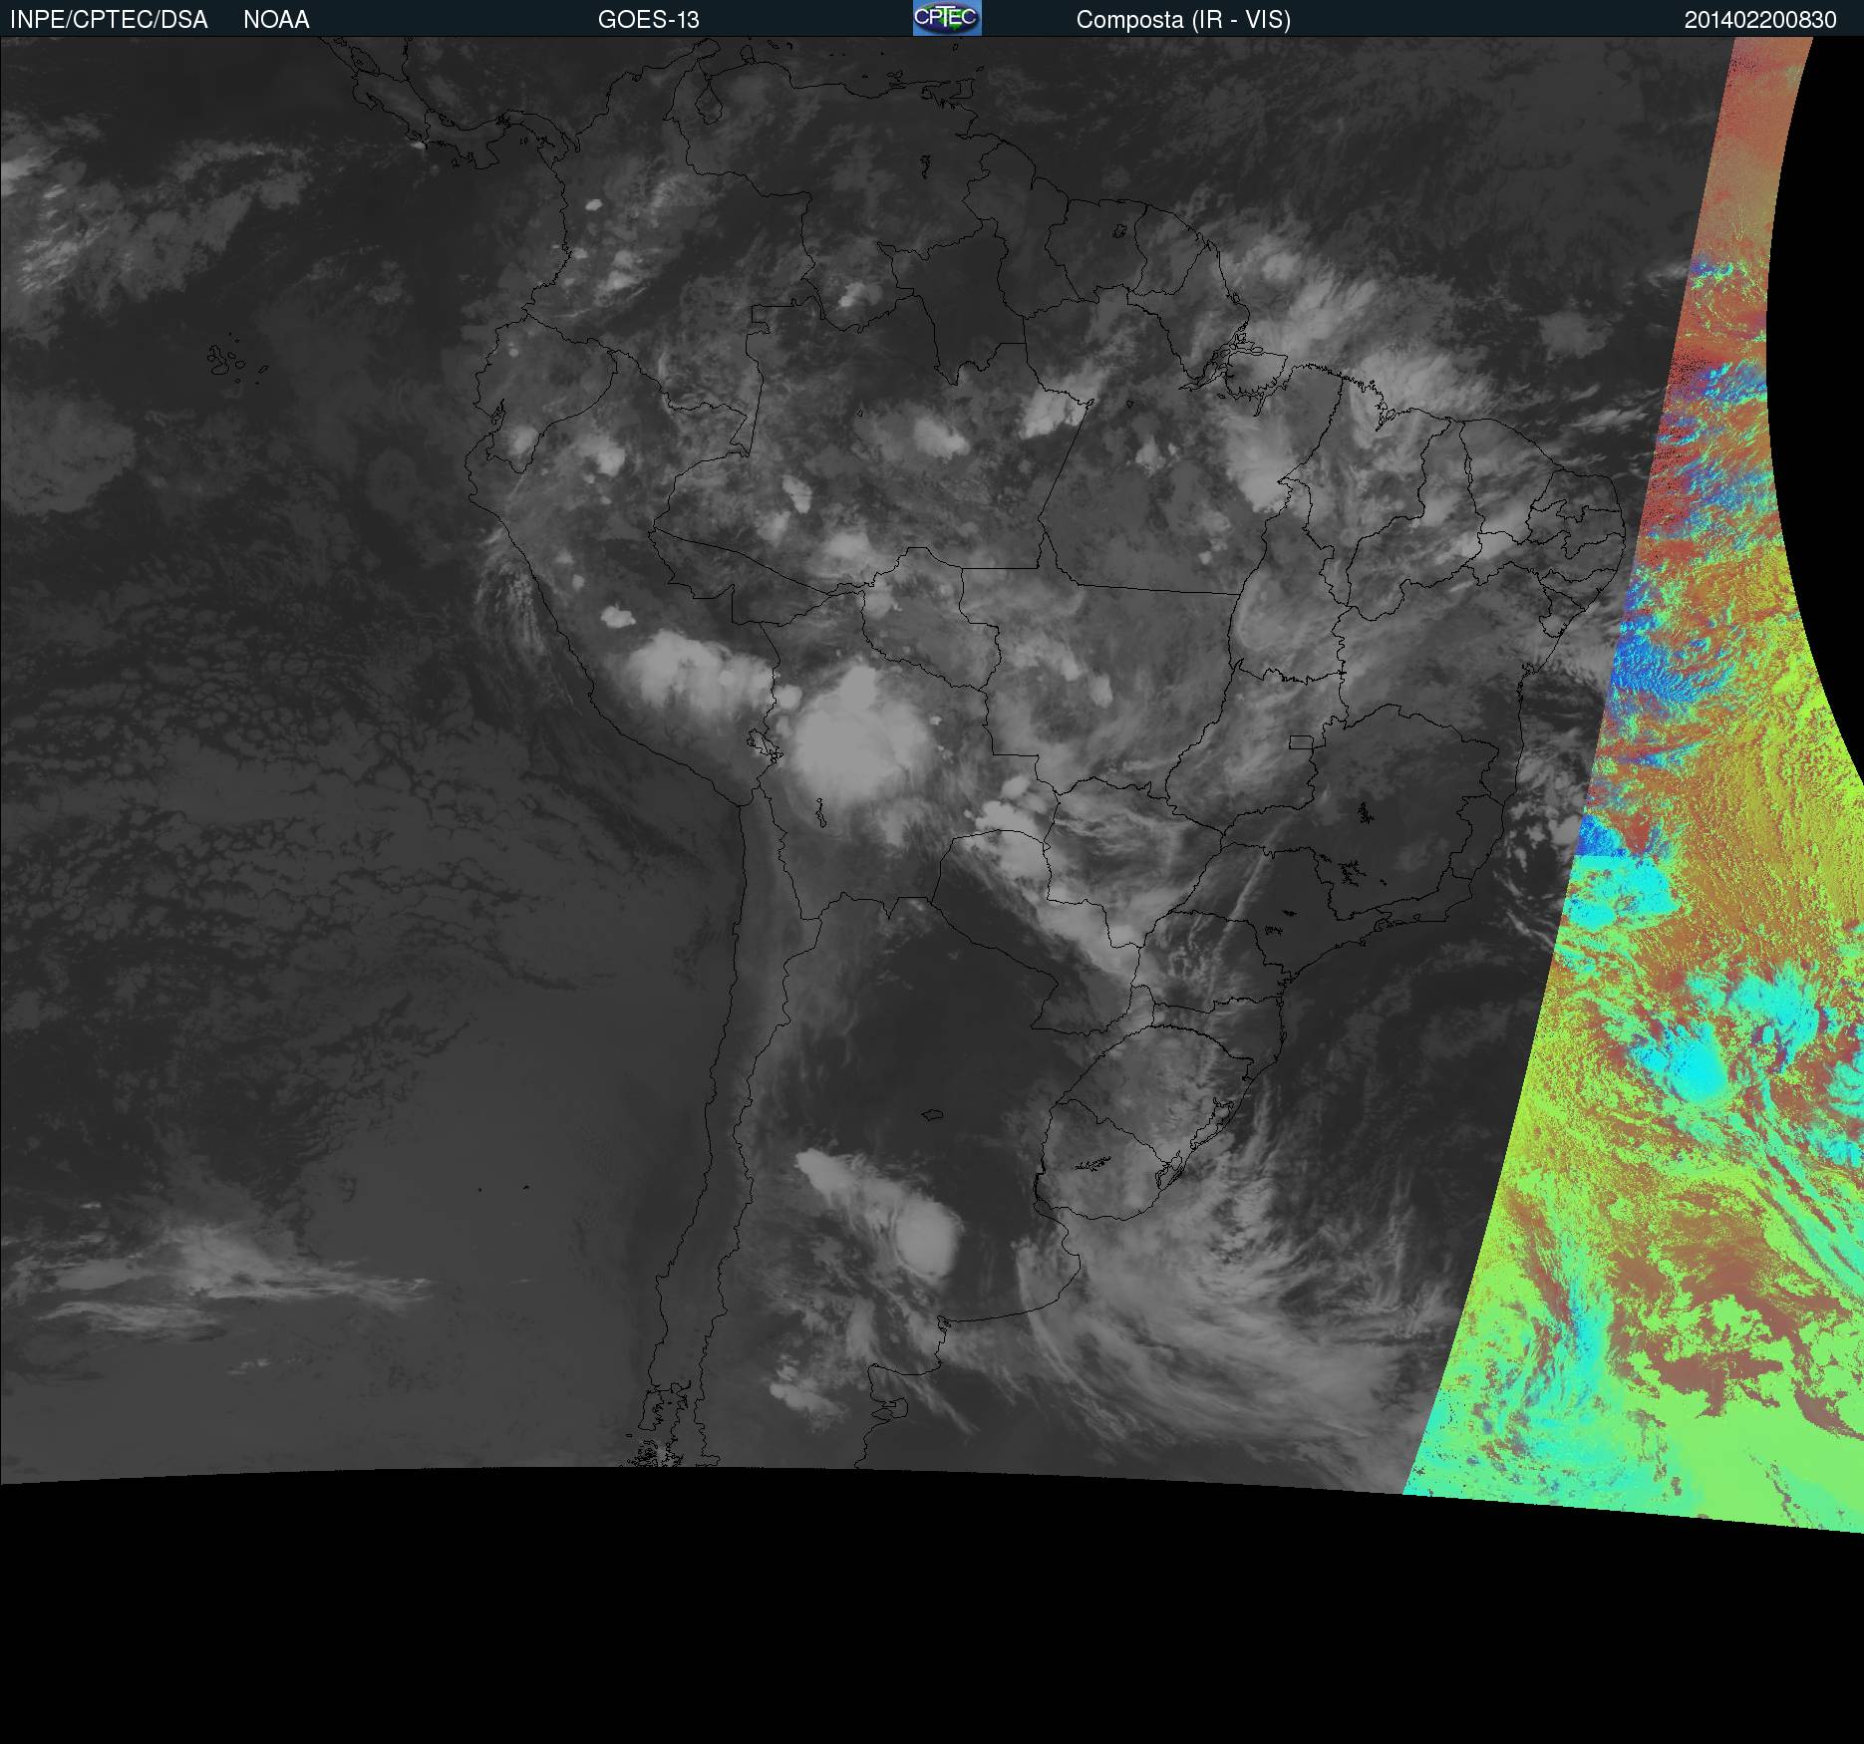Viewport: 1864px width, 1744px height.
Task: Click the NOAA label in header
Action: point(276,20)
